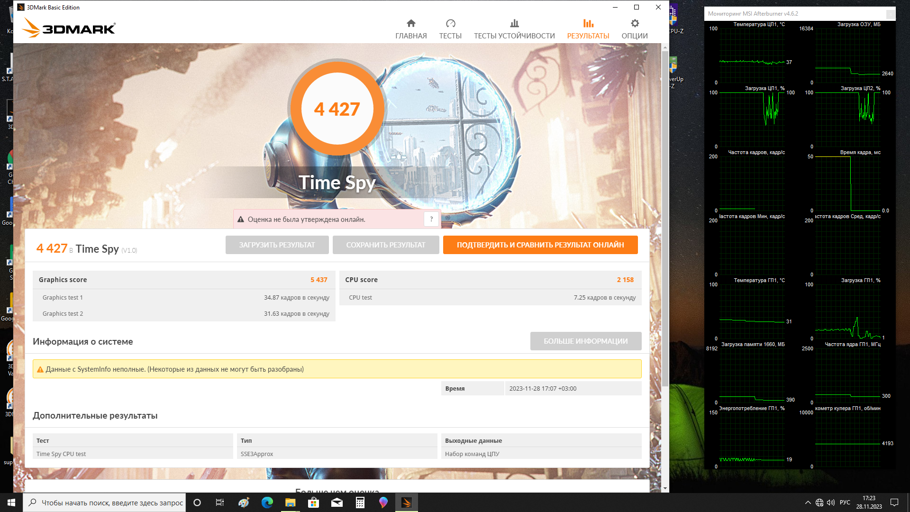
Task: Click scroll down arrow of results page
Action: click(665, 488)
